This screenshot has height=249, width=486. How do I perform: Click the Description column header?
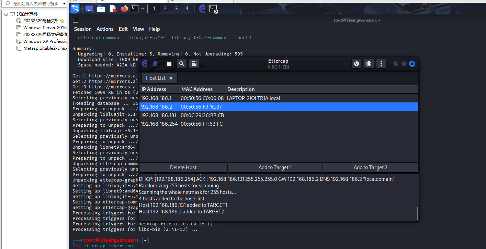[x=321, y=89]
